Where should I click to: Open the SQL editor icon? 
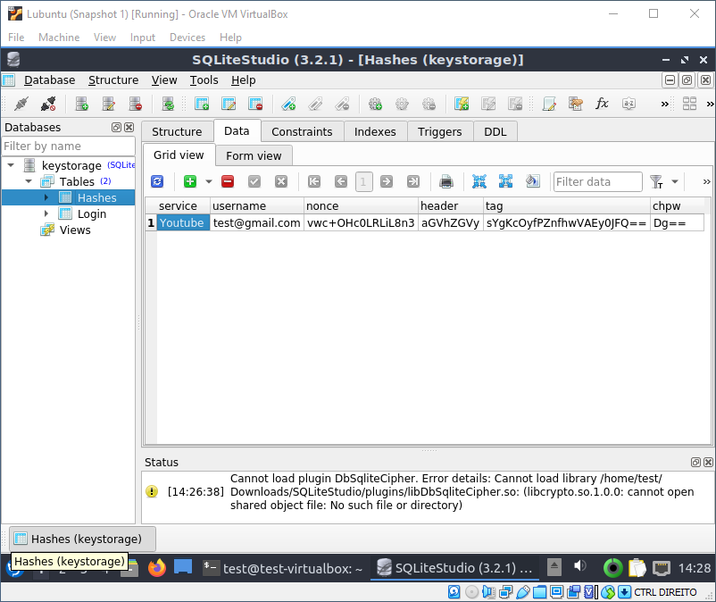pos(549,104)
